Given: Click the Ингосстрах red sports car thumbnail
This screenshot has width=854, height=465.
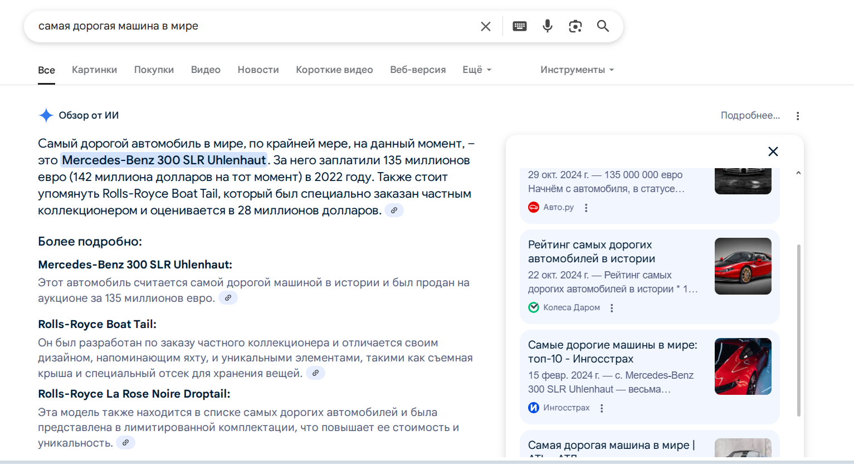Looking at the screenshot, I should pyautogui.click(x=743, y=366).
